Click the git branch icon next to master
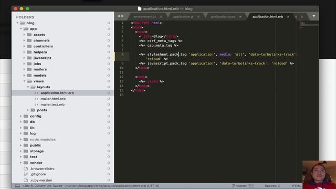336x189 pixels. coord(233,185)
